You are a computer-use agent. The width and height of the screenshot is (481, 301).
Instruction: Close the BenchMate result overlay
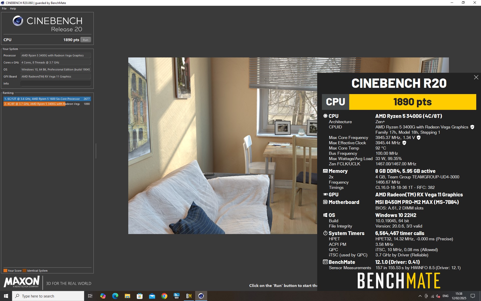click(x=476, y=78)
